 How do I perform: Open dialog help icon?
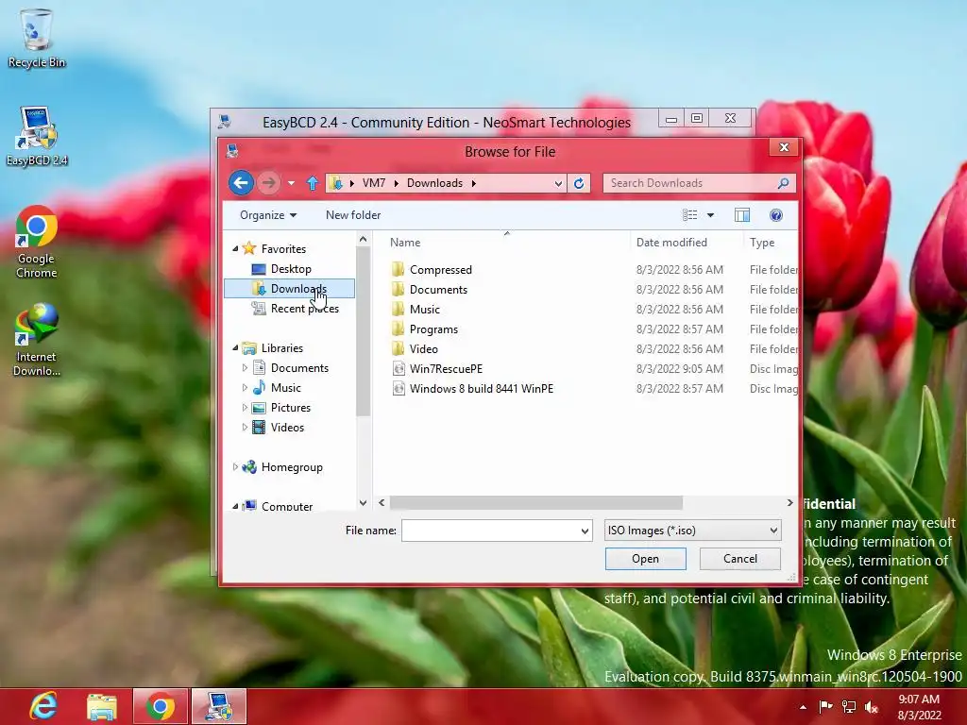776,215
